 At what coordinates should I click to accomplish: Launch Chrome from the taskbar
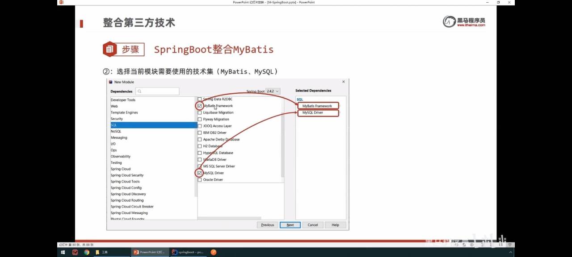(x=86, y=252)
